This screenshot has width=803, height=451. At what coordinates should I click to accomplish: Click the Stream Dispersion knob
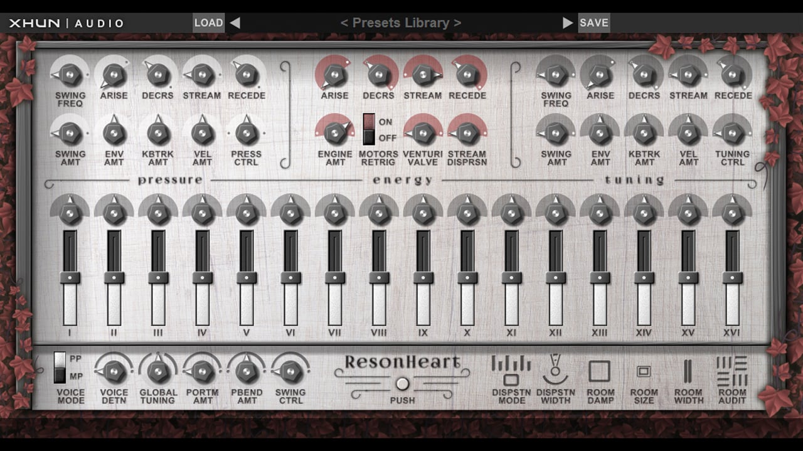pyautogui.click(x=467, y=133)
